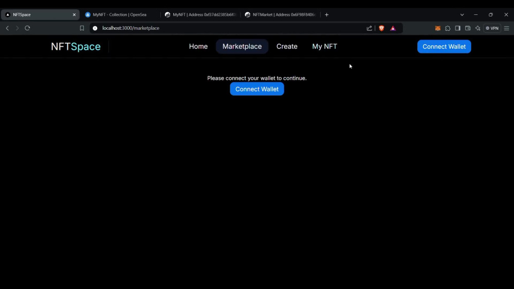Open the extensions puzzle icon
514x289 pixels.
448,28
